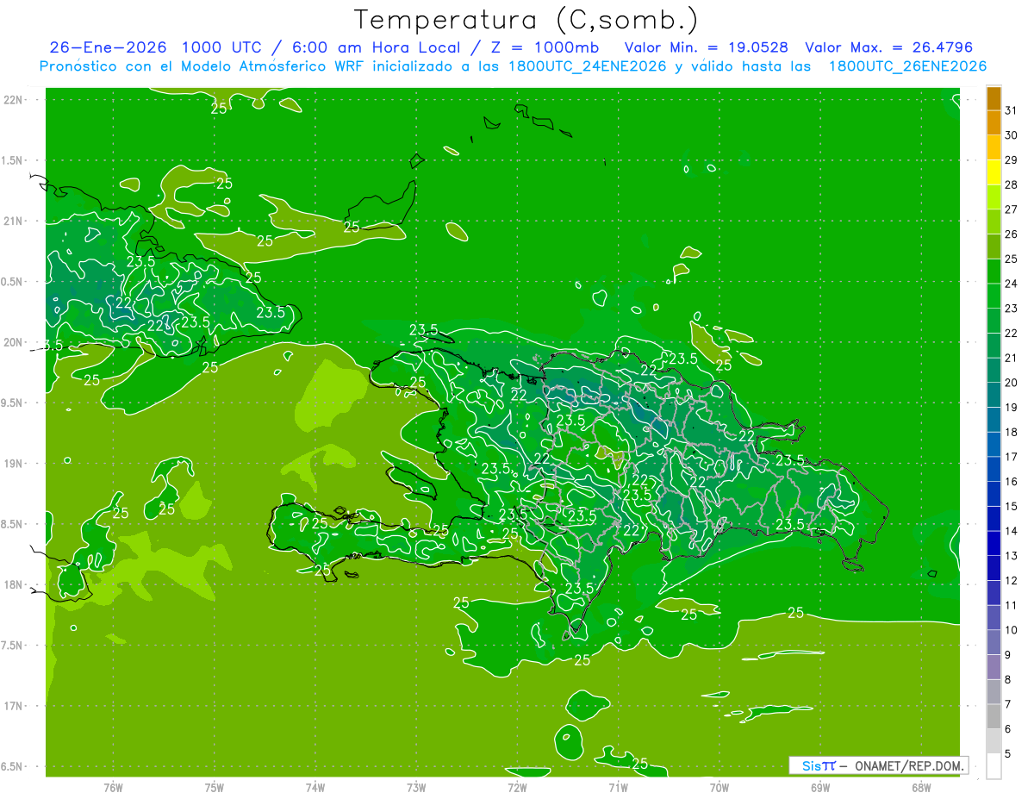This screenshot has height=799, width=1034.
Task: Click the "1.5N" latitude axis label
Action: tap(13, 160)
